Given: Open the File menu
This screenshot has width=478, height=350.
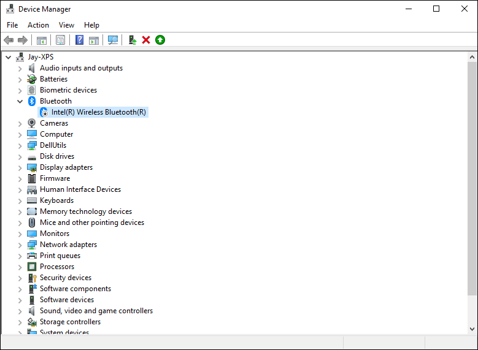Looking at the screenshot, I should point(12,25).
